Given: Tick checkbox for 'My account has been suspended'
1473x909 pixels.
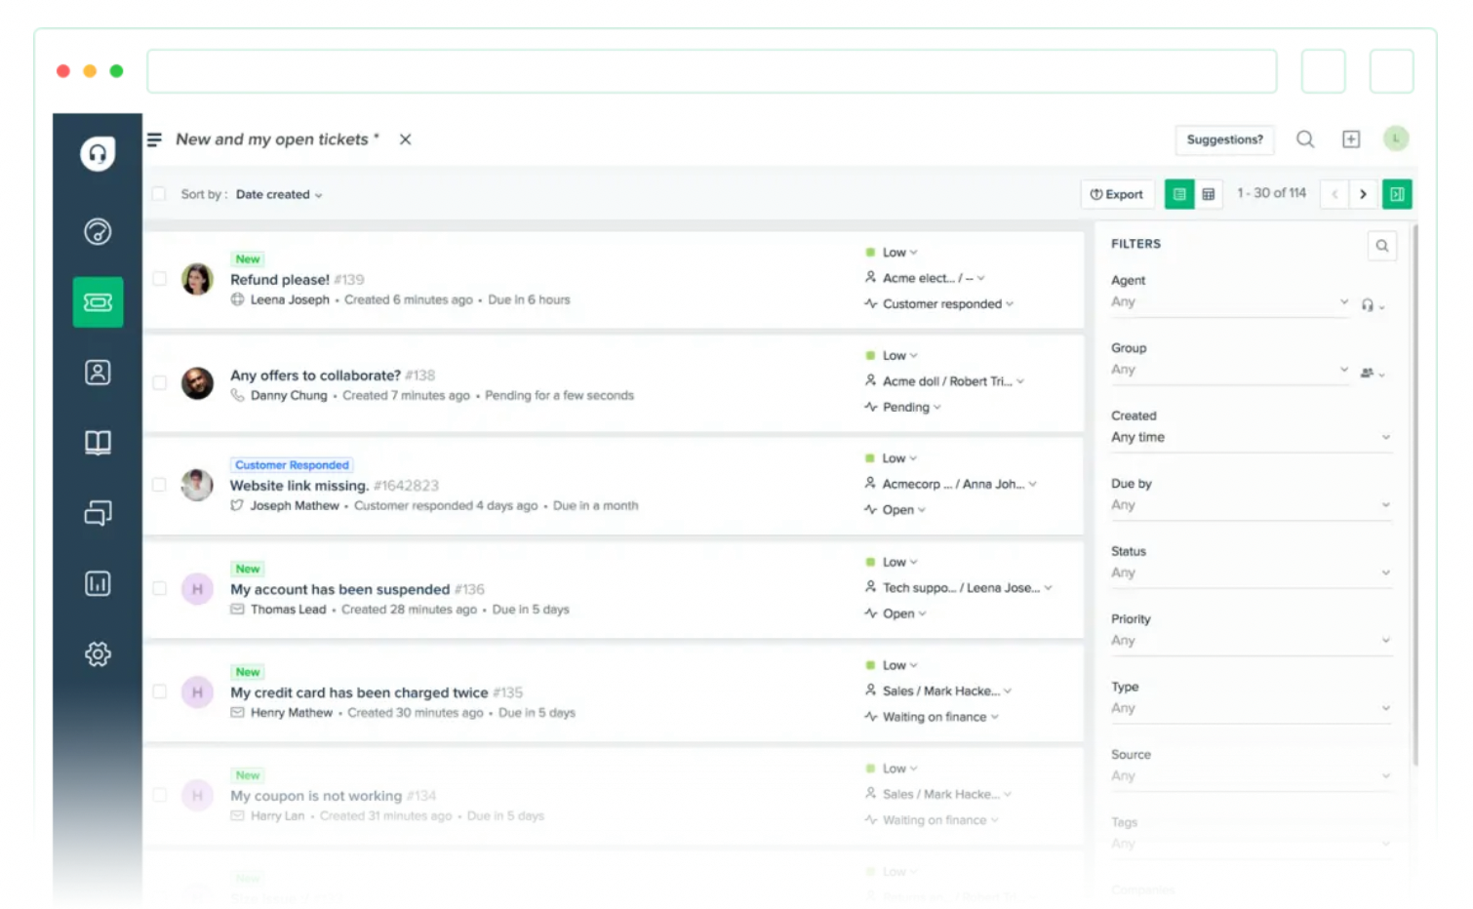Looking at the screenshot, I should point(159,588).
